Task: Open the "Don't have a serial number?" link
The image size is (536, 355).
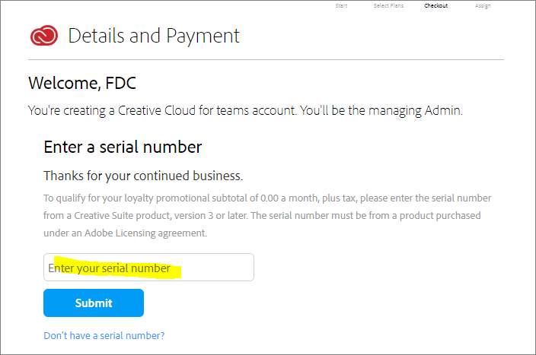Action: point(104,335)
